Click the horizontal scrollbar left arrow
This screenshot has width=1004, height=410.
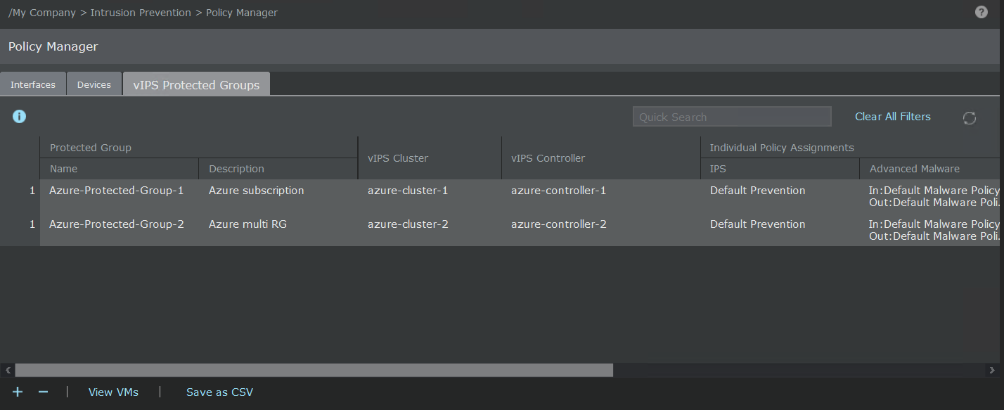coord(8,370)
